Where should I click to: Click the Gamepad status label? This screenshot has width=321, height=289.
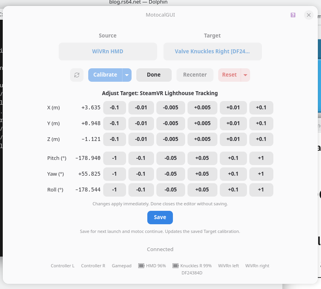pyautogui.click(x=122, y=266)
